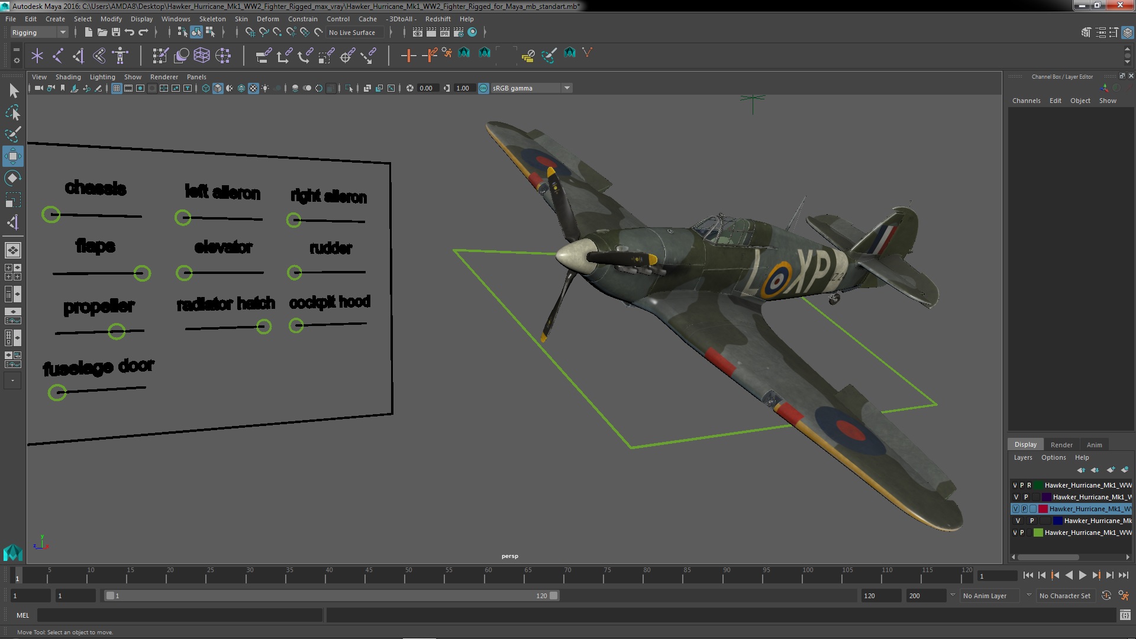The height and width of the screenshot is (639, 1136).
Task: Open the Constrain menu
Action: (302, 19)
